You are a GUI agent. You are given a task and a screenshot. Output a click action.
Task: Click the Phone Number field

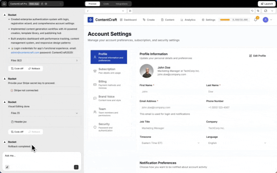237,107
